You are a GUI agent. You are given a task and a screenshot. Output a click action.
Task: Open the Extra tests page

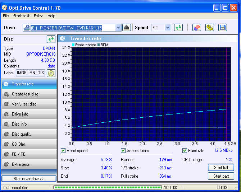point(29,164)
